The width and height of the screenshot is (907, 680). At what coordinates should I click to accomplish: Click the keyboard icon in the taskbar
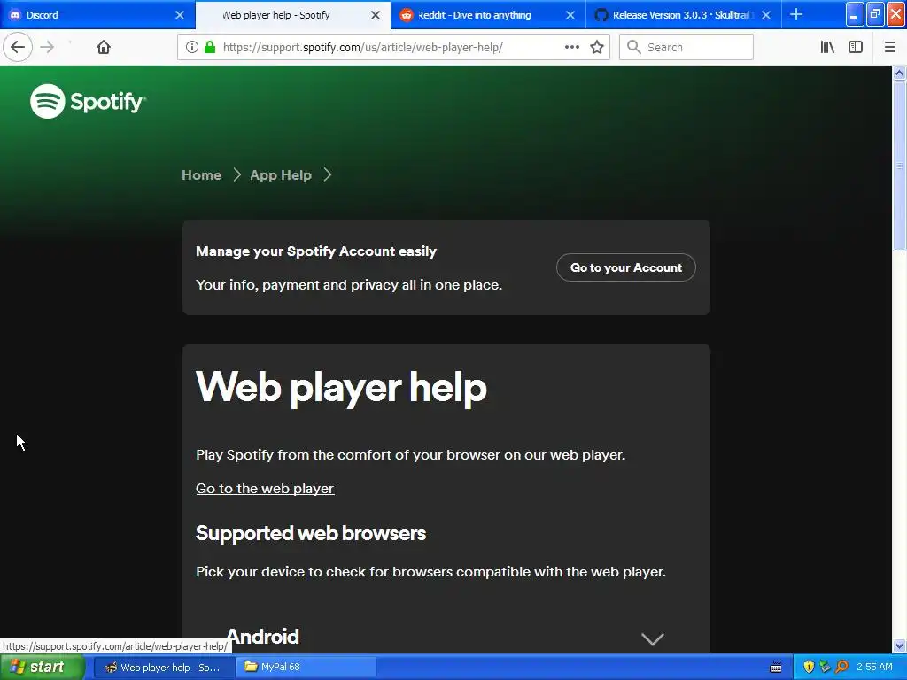point(776,668)
